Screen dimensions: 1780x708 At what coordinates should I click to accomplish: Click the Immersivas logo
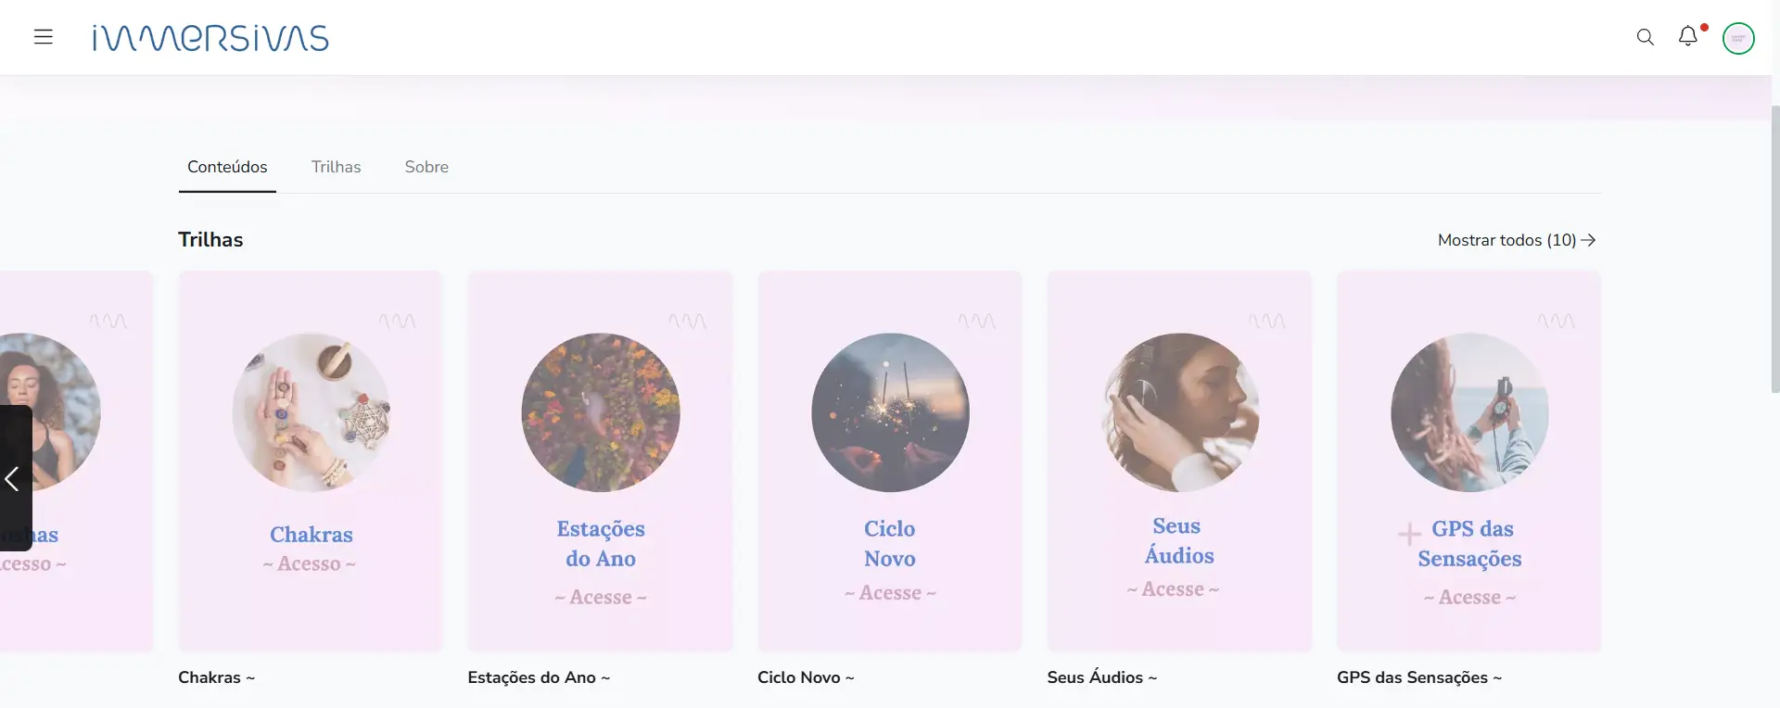(210, 38)
